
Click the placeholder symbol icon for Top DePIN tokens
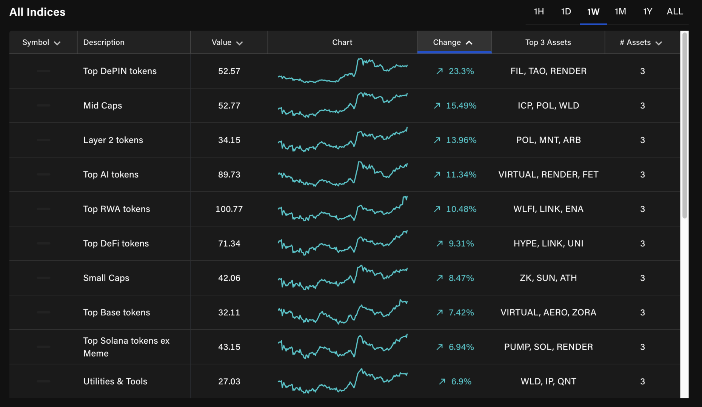click(43, 71)
